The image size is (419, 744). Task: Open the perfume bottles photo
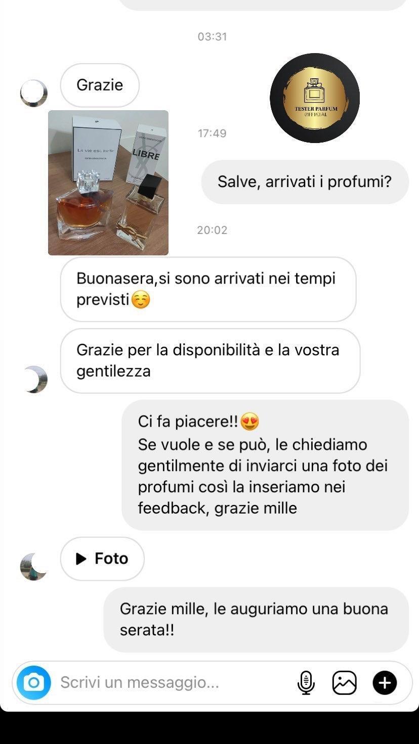[x=108, y=182]
